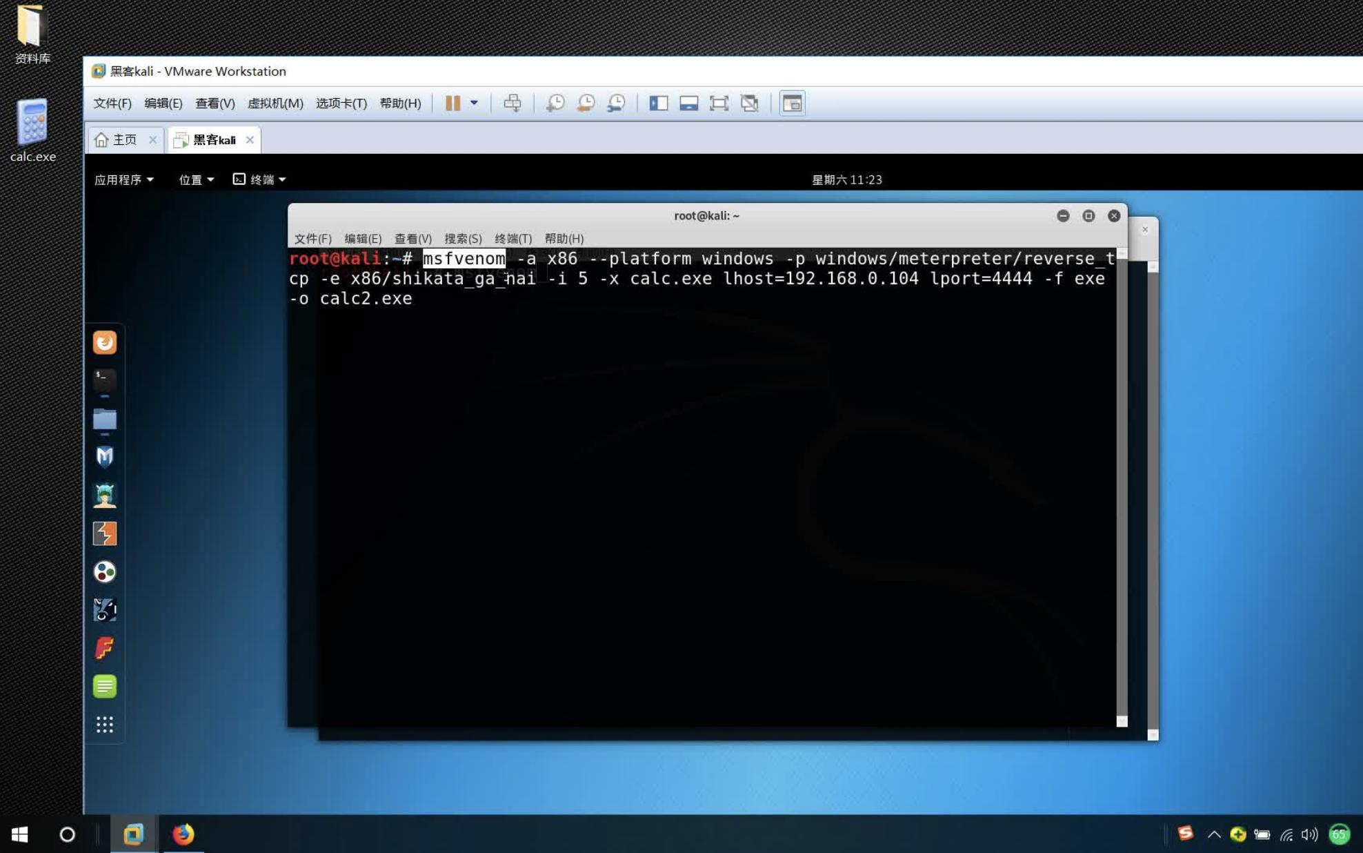
Task: Open power options dropdown arrow
Action: (x=474, y=104)
